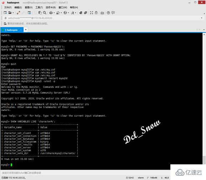This screenshot has width=206, height=180.
Task: Launch Xmanager green leaf icon
Action: click(x=86, y=12)
